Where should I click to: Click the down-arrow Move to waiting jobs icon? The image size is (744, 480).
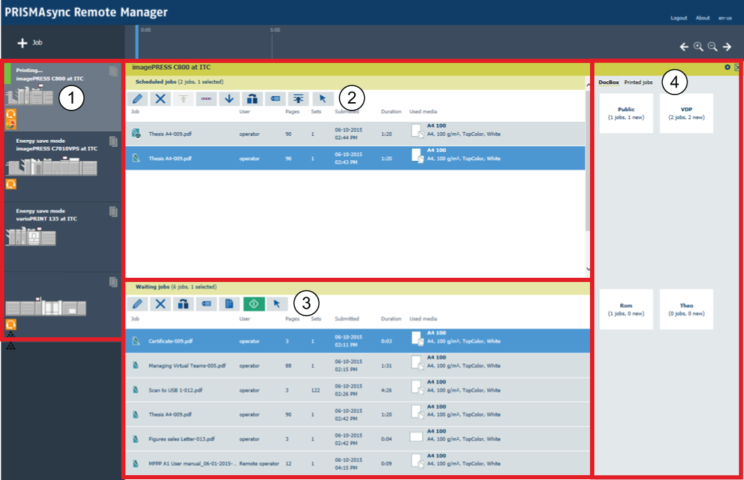tap(229, 99)
